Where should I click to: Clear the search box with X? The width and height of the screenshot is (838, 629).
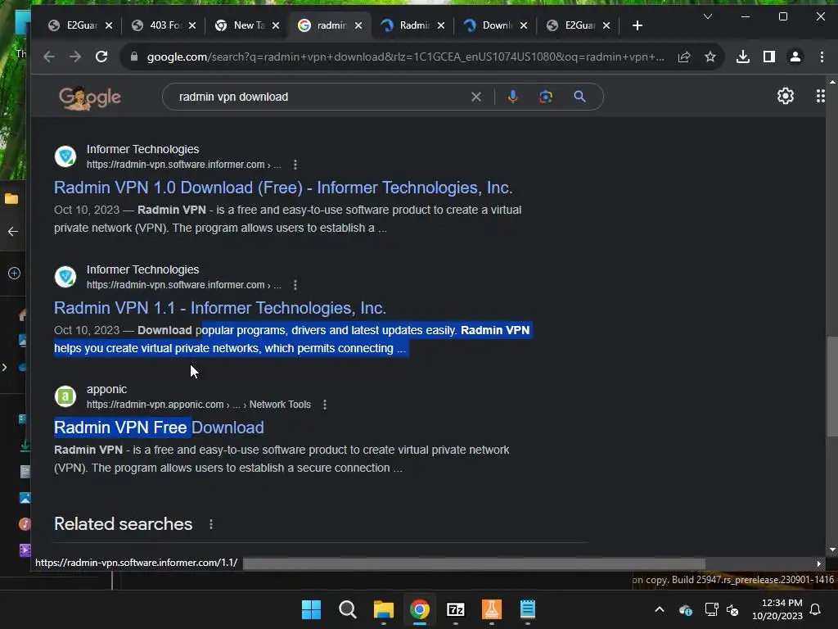[475, 97]
